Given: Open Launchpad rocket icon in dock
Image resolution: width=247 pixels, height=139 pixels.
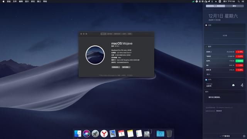Looking at the screenshot, I should click(95, 134).
